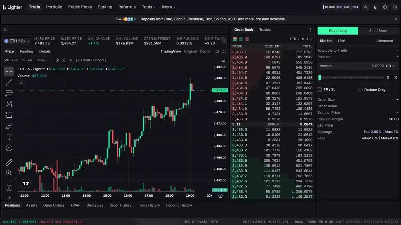Select the ruler measure tool
401x225 pixels.
click(9, 162)
